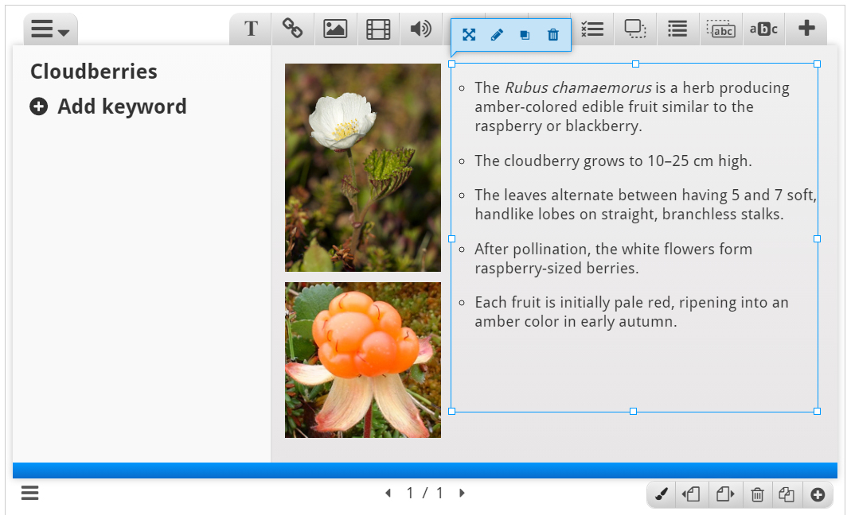Select the Mark the Words tool

point(763,29)
